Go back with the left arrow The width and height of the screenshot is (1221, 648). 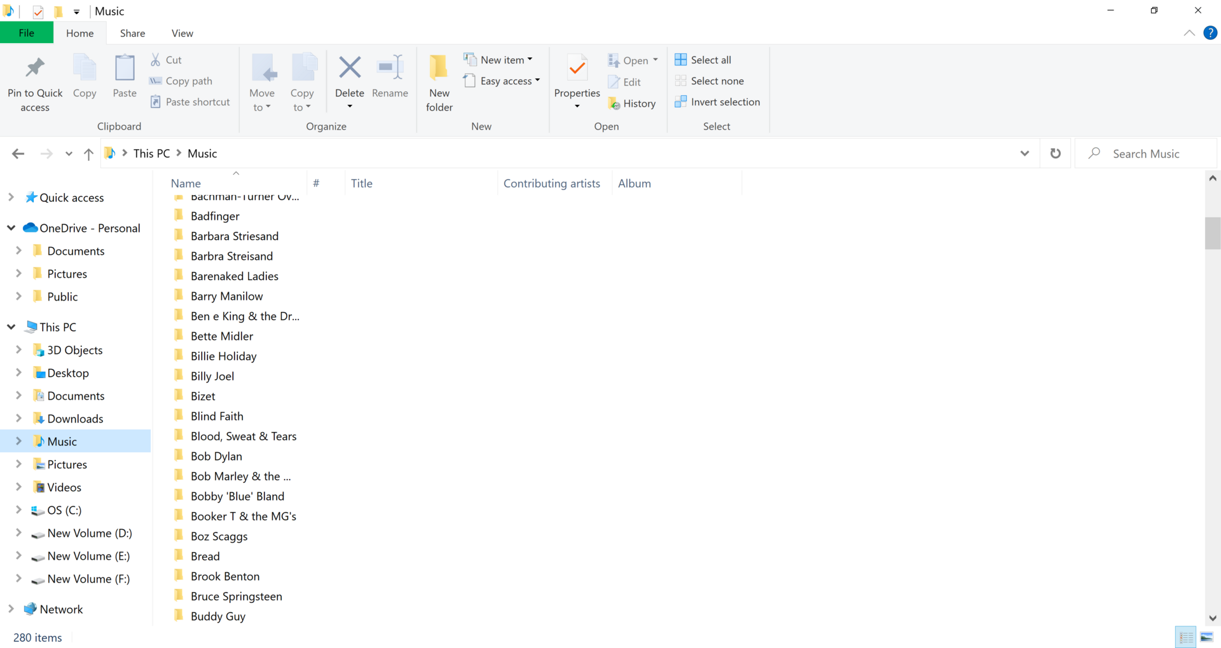[x=18, y=154]
